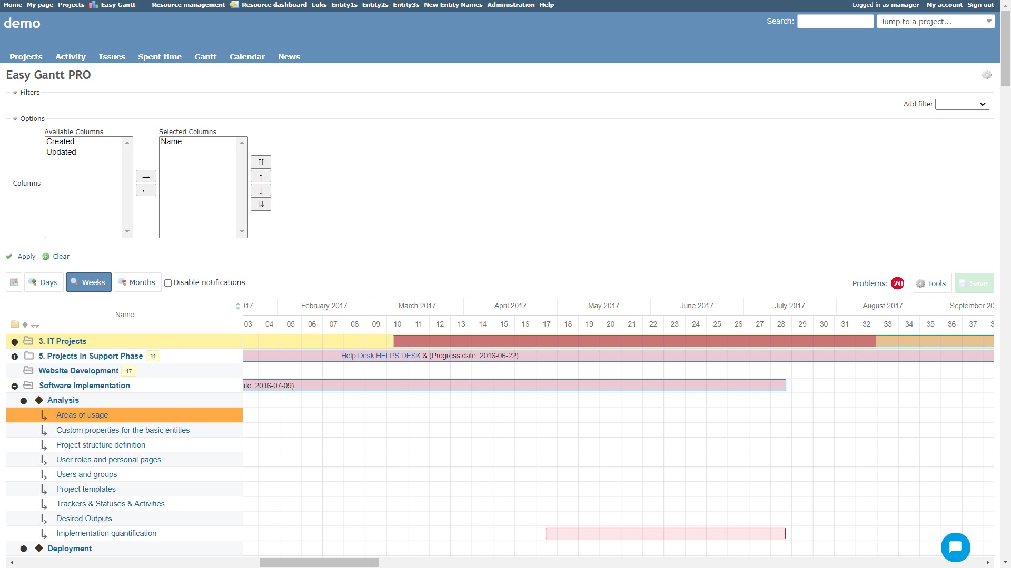Enable Disable notifications checkbox
The image size is (1011, 568).
(x=168, y=283)
